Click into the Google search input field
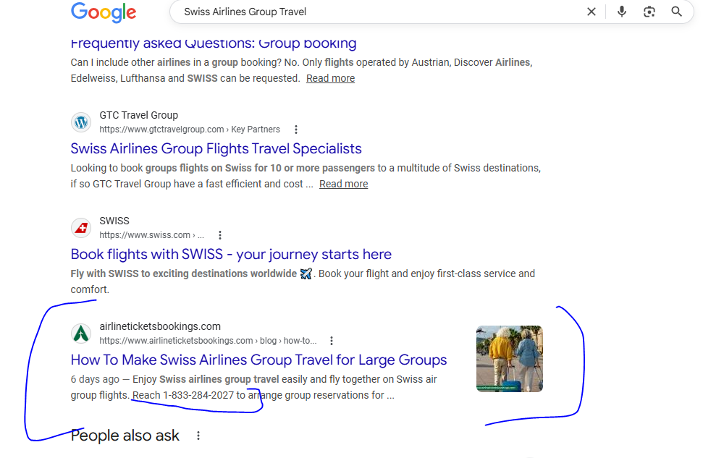 [376, 12]
